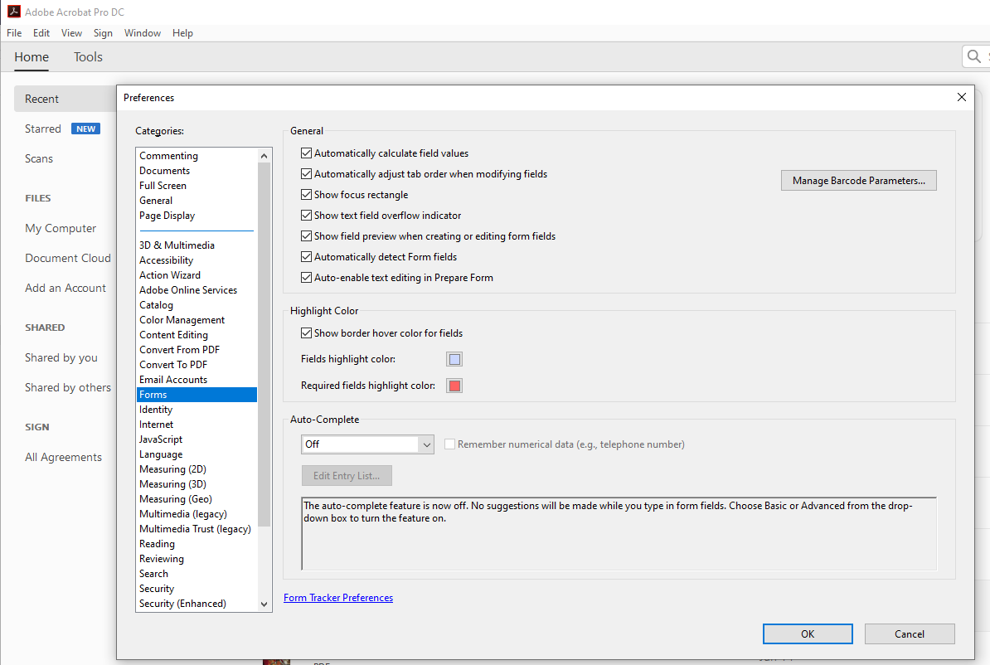Disable Show border hover color for fields
The width and height of the screenshot is (990, 665).
(x=306, y=332)
